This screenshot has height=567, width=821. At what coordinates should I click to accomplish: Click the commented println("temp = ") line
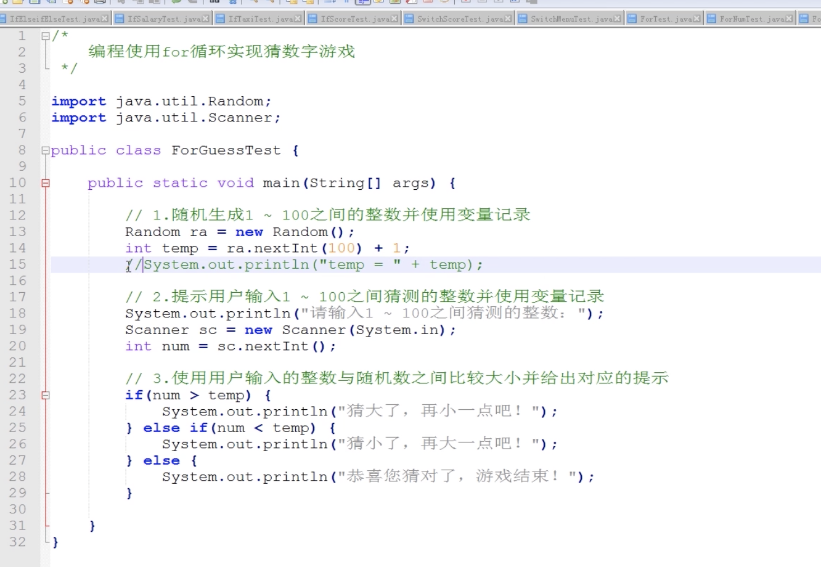click(304, 264)
